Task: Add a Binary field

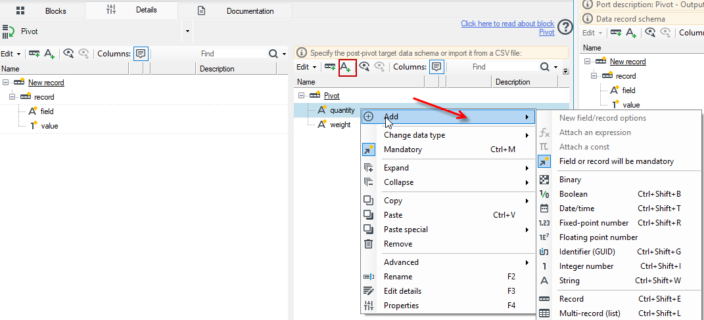Action: (x=620, y=180)
